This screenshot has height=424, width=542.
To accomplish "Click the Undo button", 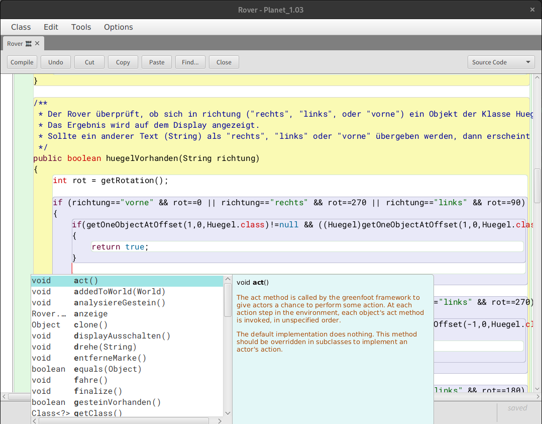I will 56,62.
